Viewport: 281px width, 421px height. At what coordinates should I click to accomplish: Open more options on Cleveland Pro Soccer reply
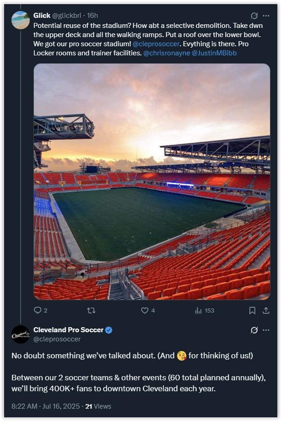click(266, 330)
